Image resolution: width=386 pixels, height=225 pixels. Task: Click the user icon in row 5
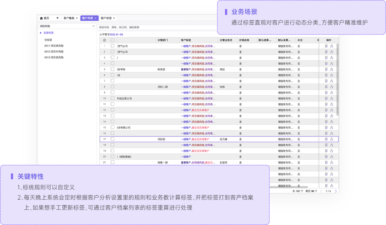pyautogui.click(x=331, y=69)
